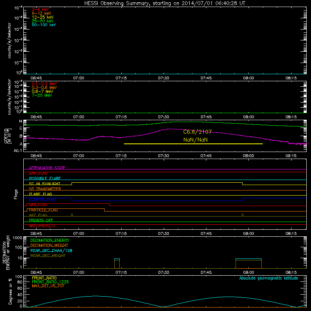Select the SC_TRANSMITTER flag label
The image size is (311, 311).
[45, 189]
